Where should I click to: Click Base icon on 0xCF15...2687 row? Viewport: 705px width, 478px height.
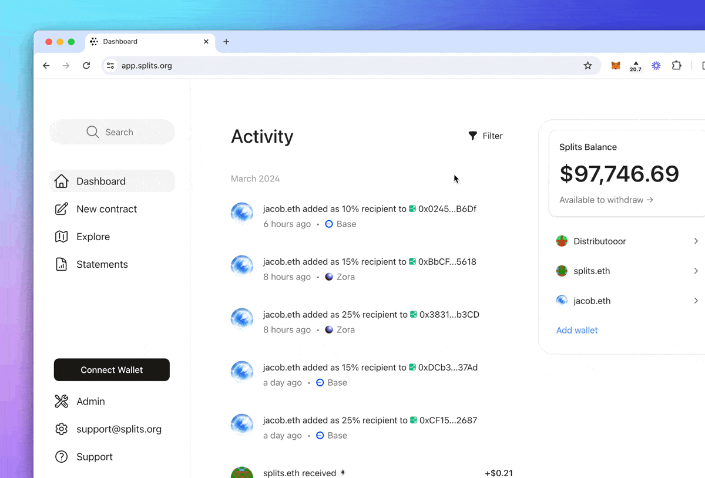[x=320, y=436]
